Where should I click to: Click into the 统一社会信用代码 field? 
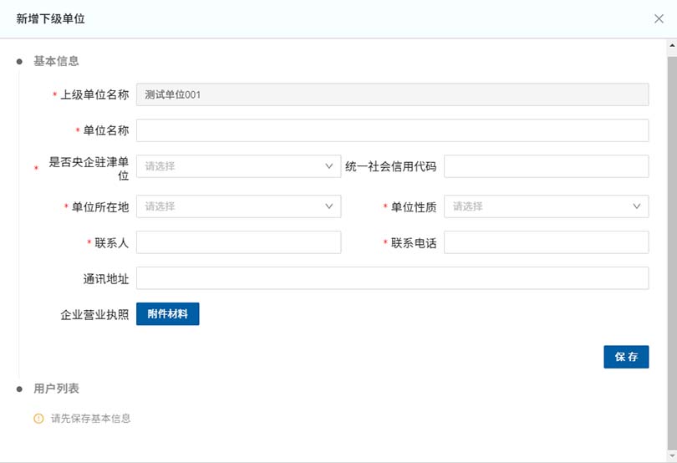point(546,166)
